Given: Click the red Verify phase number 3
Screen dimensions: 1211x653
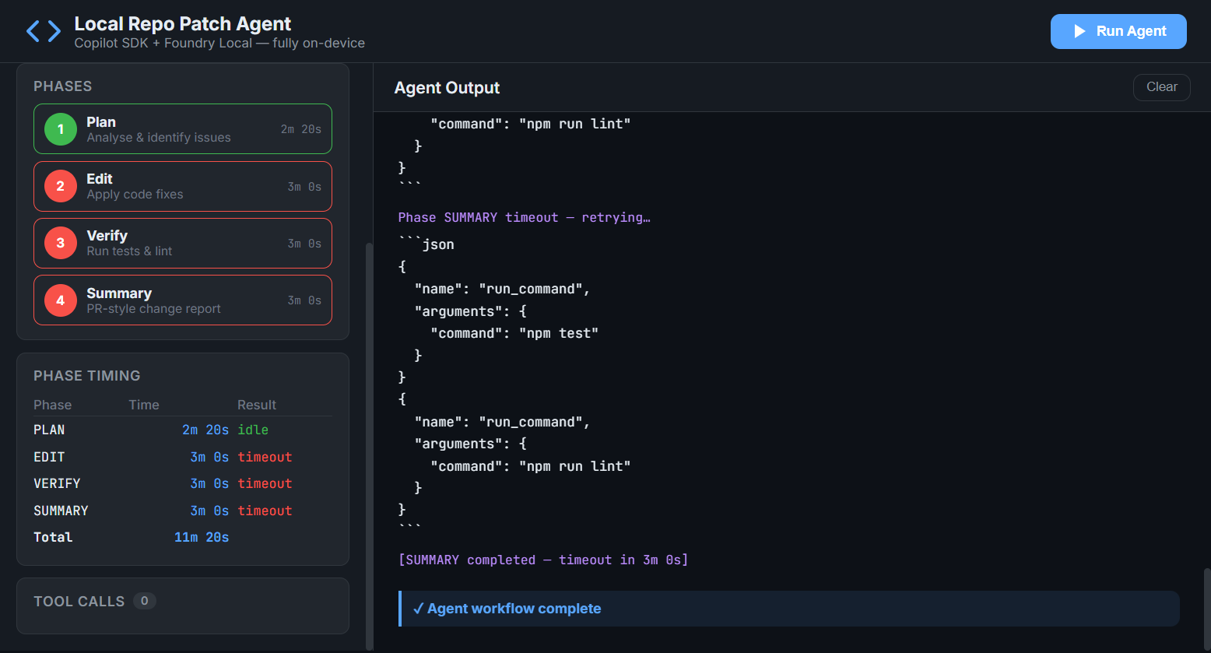Looking at the screenshot, I should (x=61, y=243).
